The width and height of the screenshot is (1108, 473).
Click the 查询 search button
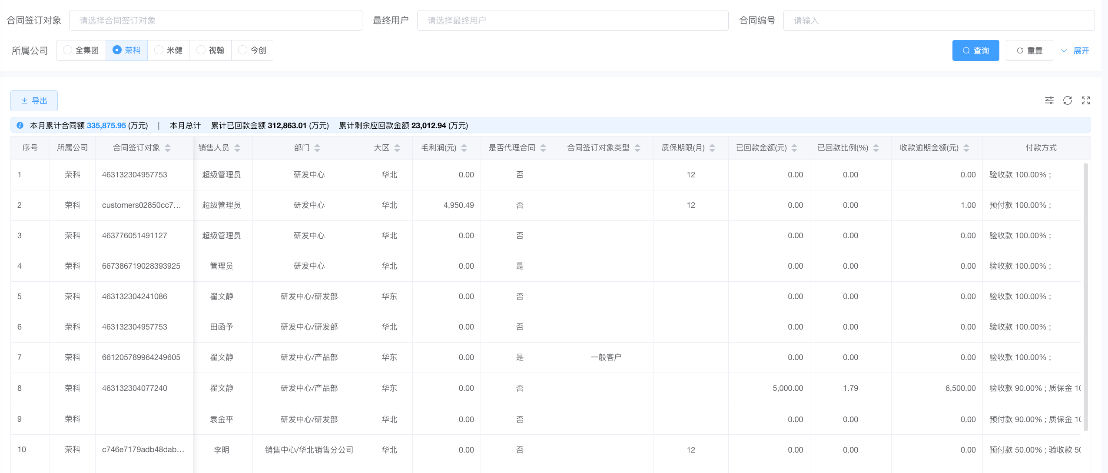pos(975,50)
